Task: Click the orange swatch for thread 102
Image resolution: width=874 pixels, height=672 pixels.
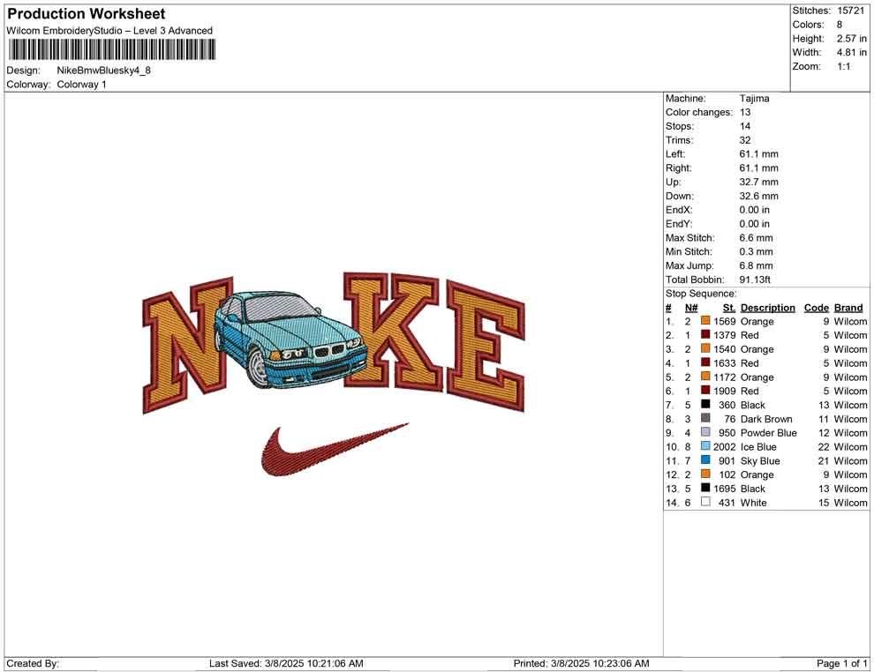Action: pyautogui.click(x=705, y=474)
